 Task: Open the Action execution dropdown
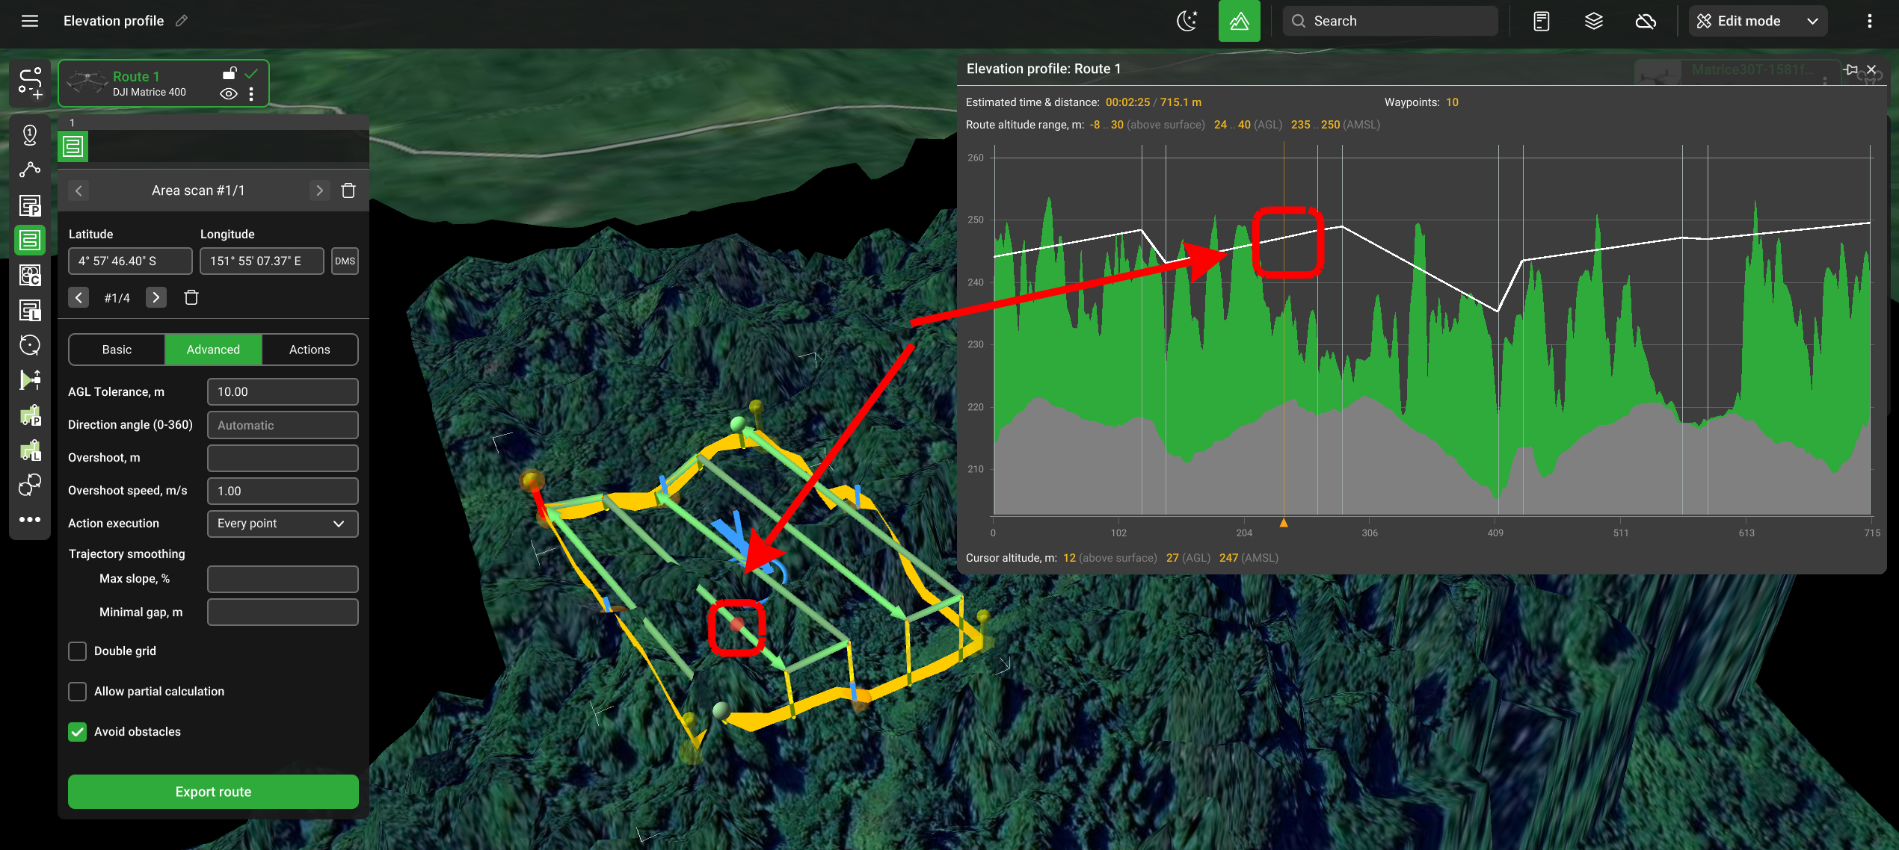click(x=283, y=524)
